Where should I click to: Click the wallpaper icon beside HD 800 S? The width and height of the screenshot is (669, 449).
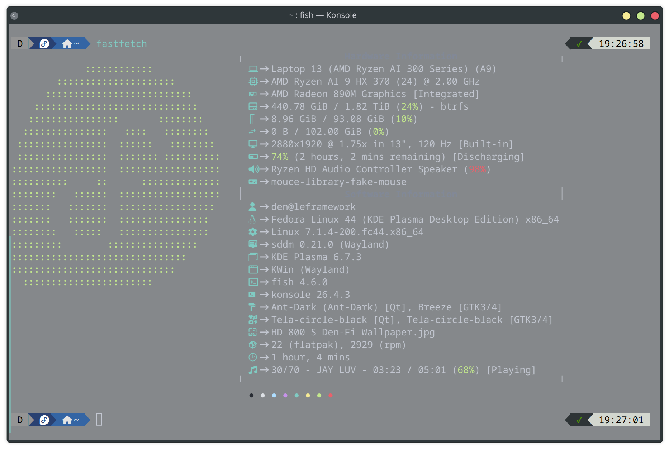coord(253,332)
